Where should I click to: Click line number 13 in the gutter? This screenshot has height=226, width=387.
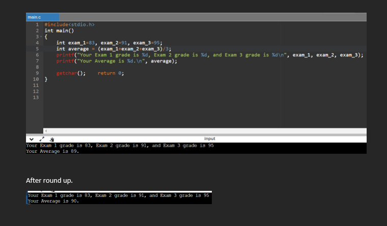[x=36, y=97]
